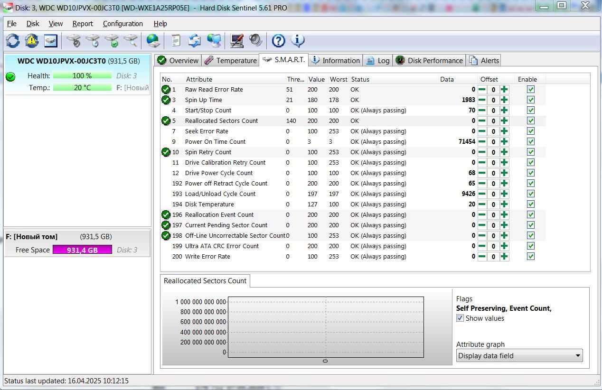Toggle Enable checkbox for Drive Power Cycle Count

pyautogui.click(x=531, y=173)
